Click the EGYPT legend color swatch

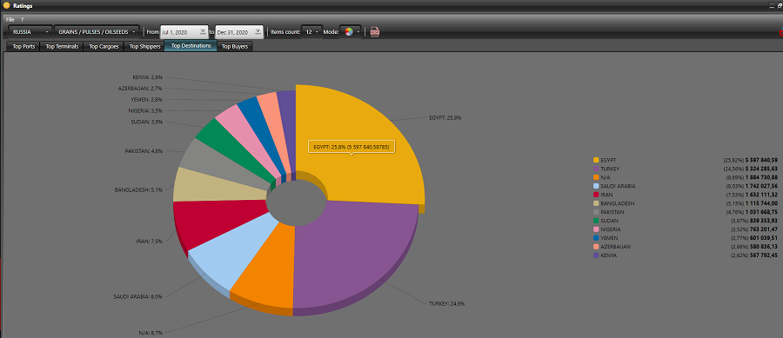(x=596, y=160)
